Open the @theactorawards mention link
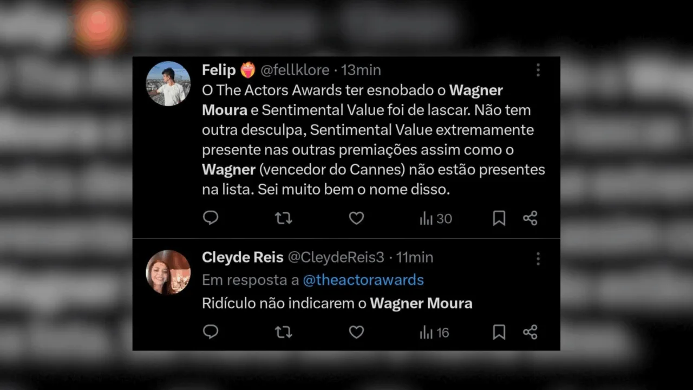This screenshot has width=693, height=390. point(363,280)
